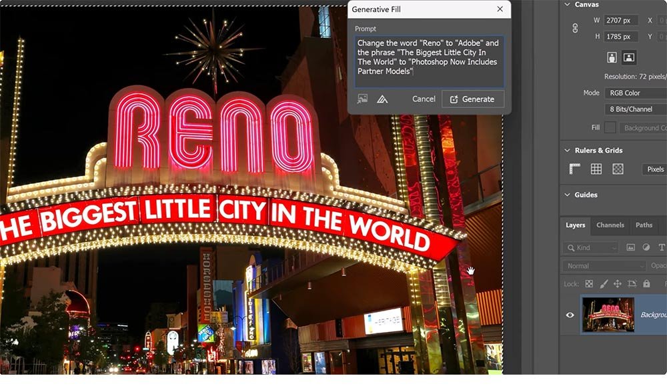Switch to the Paths tab

click(x=644, y=225)
